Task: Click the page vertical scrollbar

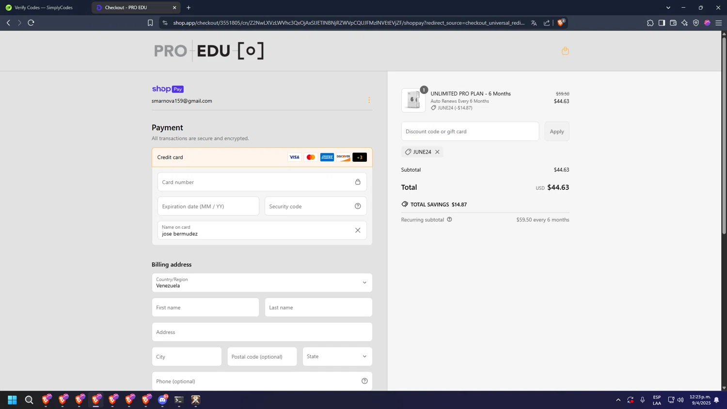Action: point(724,135)
